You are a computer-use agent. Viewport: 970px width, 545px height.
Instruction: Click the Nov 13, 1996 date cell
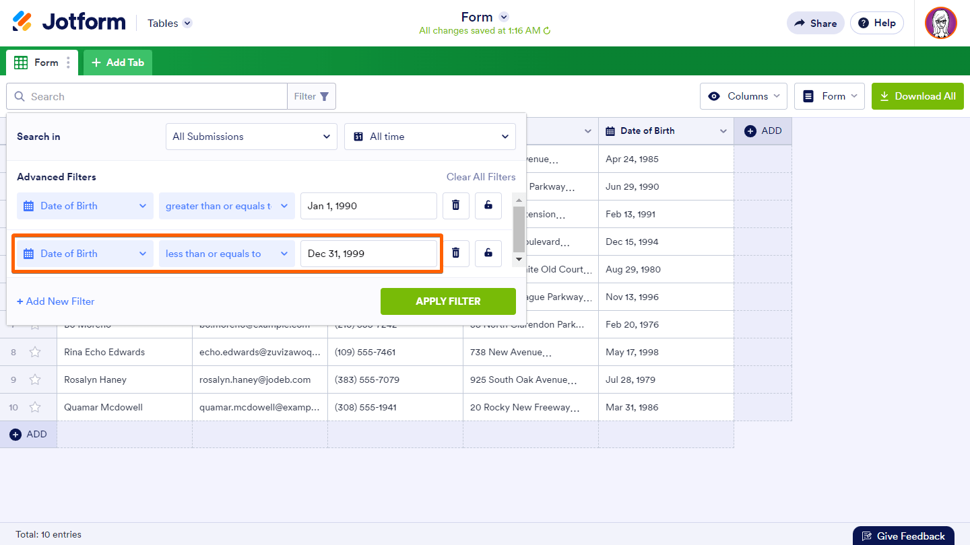(x=666, y=297)
